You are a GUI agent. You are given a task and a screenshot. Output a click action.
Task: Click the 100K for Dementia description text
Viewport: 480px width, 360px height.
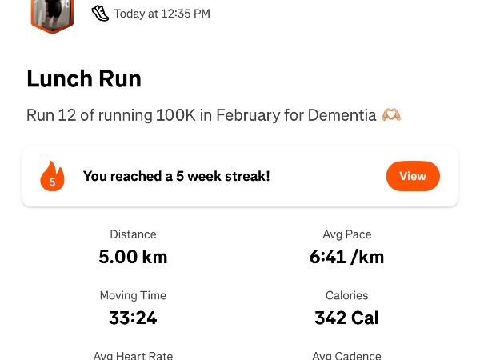(x=202, y=115)
